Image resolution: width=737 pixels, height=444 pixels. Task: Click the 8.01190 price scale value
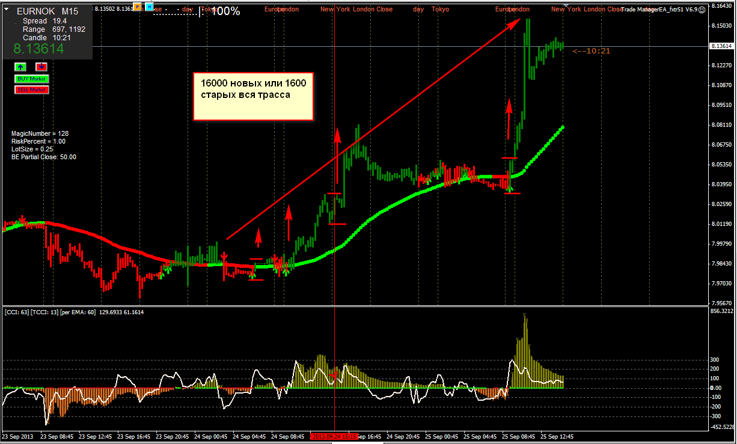pyautogui.click(x=721, y=224)
